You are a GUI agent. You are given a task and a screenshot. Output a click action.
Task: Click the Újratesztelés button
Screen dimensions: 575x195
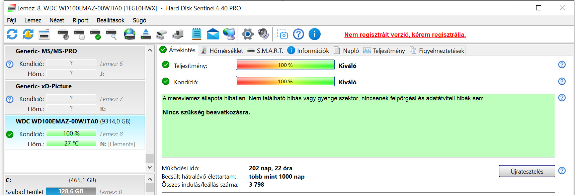click(x=527, y=171)
